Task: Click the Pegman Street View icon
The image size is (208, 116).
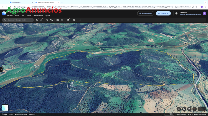Action: (x=179, y=109)
